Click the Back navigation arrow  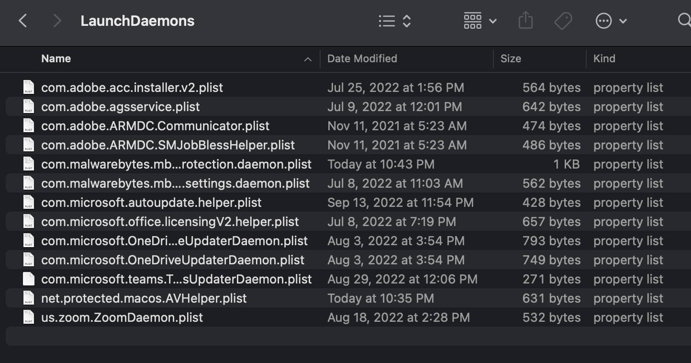(22, 21)
